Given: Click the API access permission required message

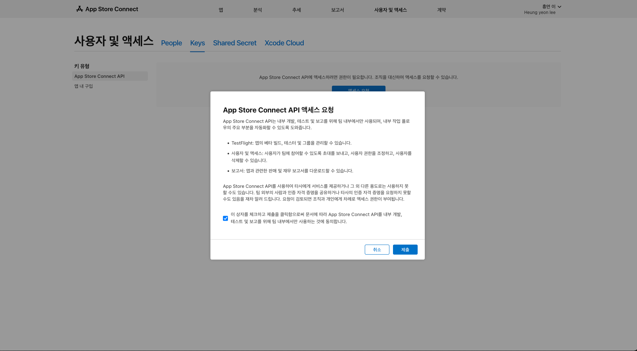Looking at the screenshot, I should (x=359, y=77).
